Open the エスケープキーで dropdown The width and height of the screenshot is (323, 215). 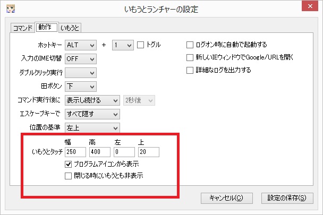pos(92,114)
